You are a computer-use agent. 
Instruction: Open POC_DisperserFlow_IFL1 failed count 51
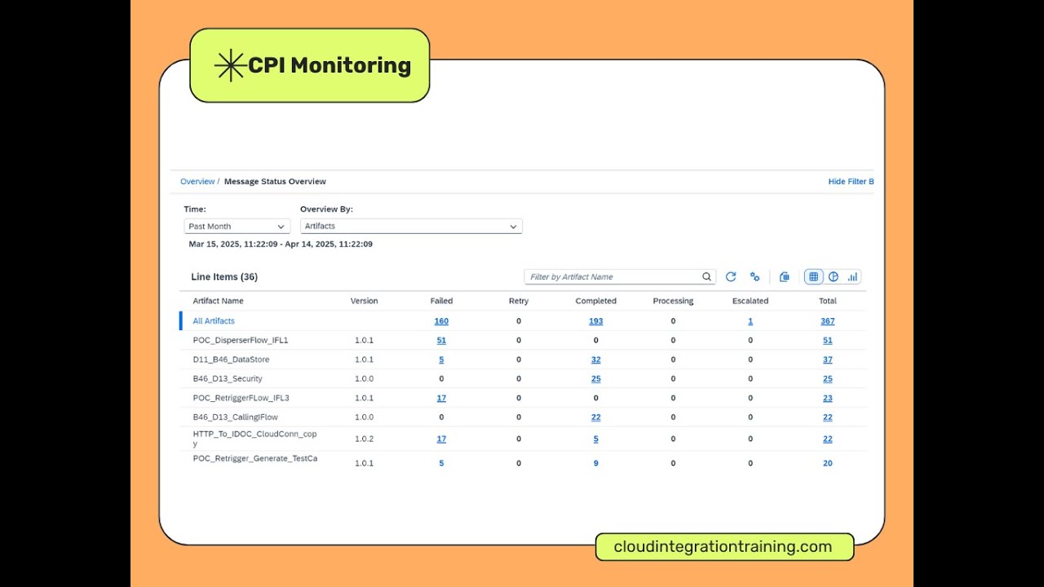click(x=441, y=341)
